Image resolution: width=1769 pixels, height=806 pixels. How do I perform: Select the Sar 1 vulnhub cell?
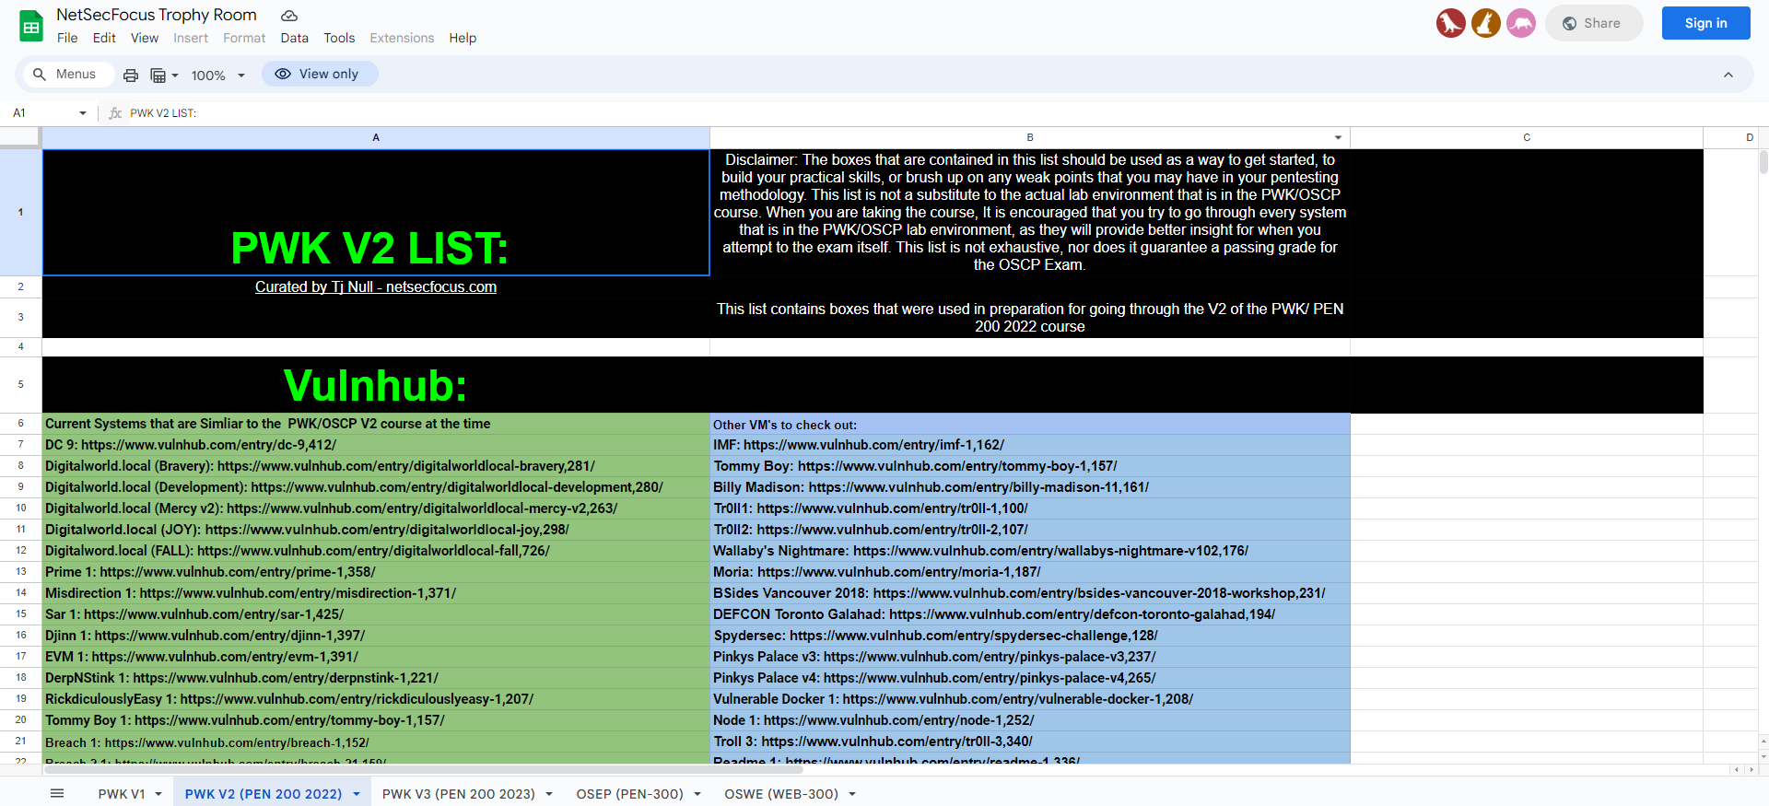[x=376, y=614]
